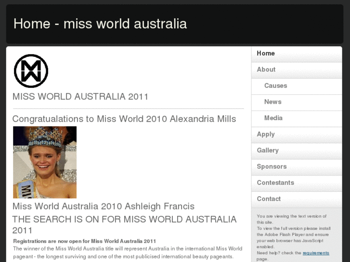Screen dimensions: 350x262
Task: Click the crowned winner photo
Action: (45, 162)
